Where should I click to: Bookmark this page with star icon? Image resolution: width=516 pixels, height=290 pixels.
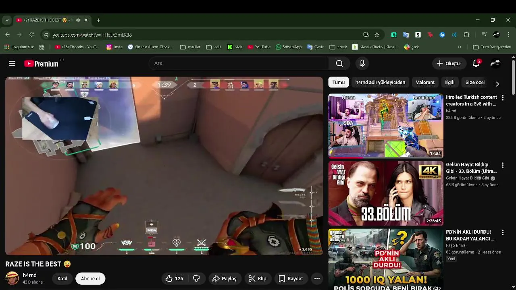[x=377, y=35]
